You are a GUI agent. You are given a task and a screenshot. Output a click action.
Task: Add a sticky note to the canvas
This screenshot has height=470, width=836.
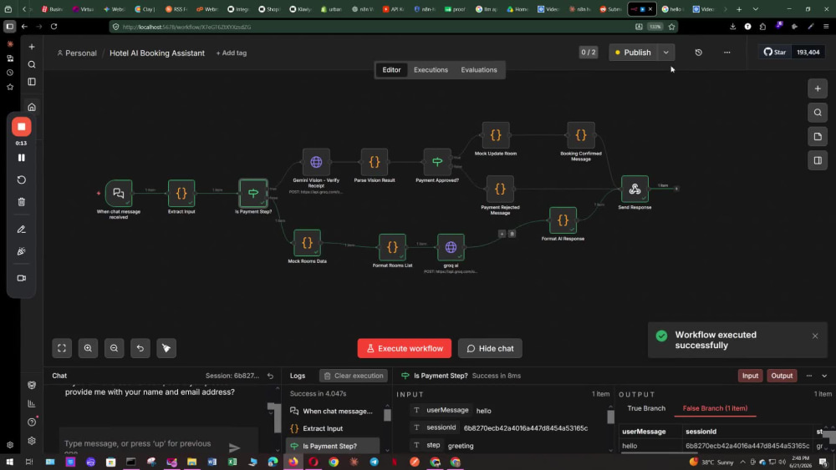tap(818, 136)
